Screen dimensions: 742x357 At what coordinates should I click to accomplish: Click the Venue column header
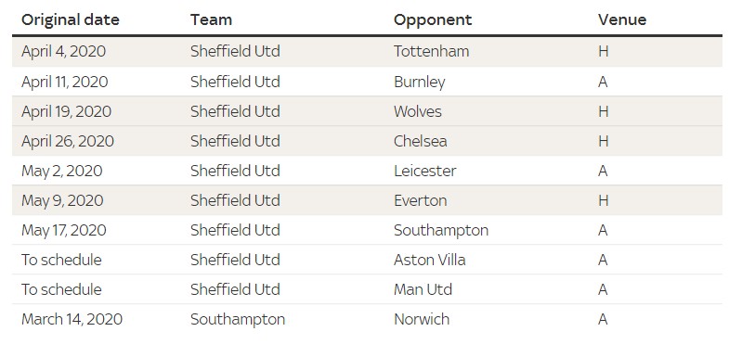[x=622, y=19]
